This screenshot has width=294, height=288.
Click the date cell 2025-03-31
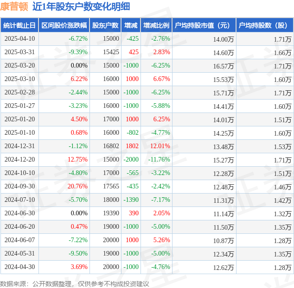(19, 52)
